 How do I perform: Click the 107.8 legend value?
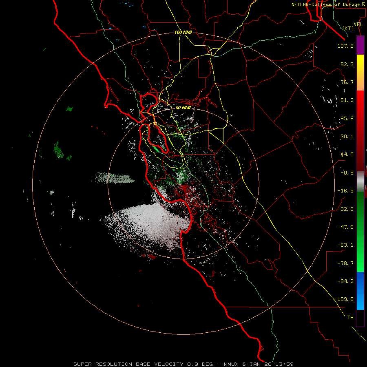(345, 46)
